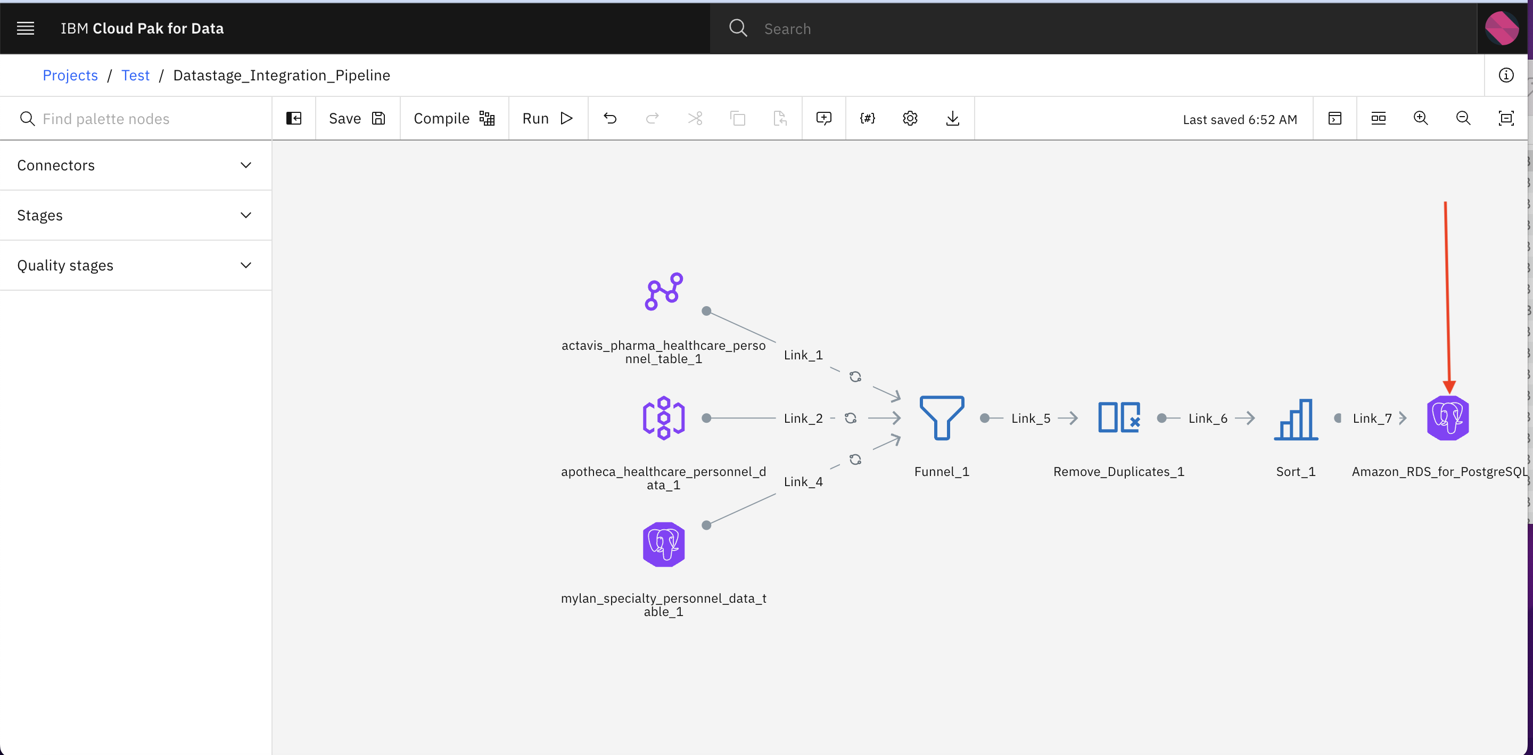
Task: Click the global Search field
Action: pyautogui.click(x=1093, y=28)
